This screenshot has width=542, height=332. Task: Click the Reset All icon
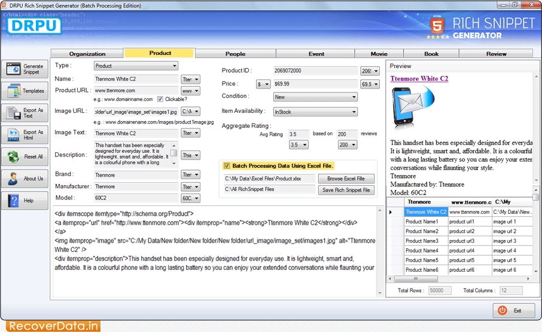pyautogui.click(x=14, y=156)
